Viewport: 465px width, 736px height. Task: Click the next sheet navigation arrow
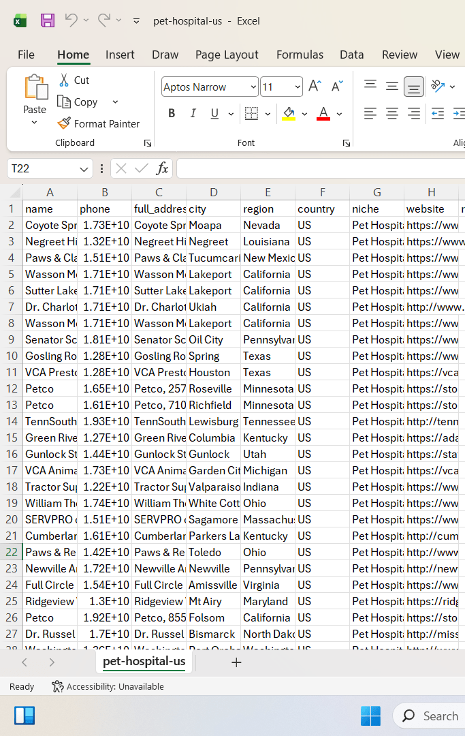click(x=52, y=662)
